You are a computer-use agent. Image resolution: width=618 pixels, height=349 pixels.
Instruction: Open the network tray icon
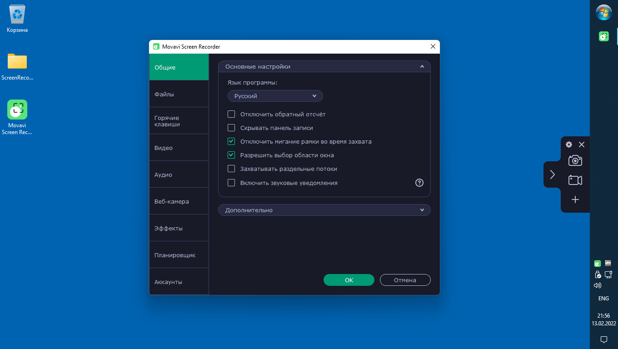pyautogui.click(x=608, y=274)
